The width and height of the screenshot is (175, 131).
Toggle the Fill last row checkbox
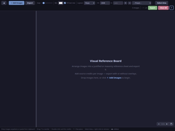(x=65, y=3)
